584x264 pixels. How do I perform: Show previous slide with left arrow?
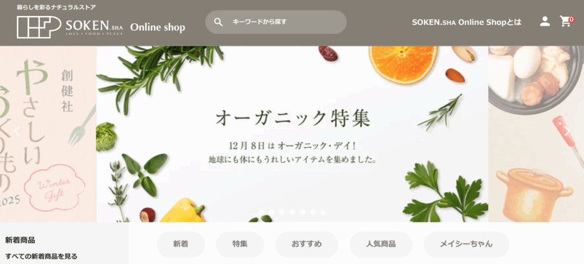(x=17, y=131)
